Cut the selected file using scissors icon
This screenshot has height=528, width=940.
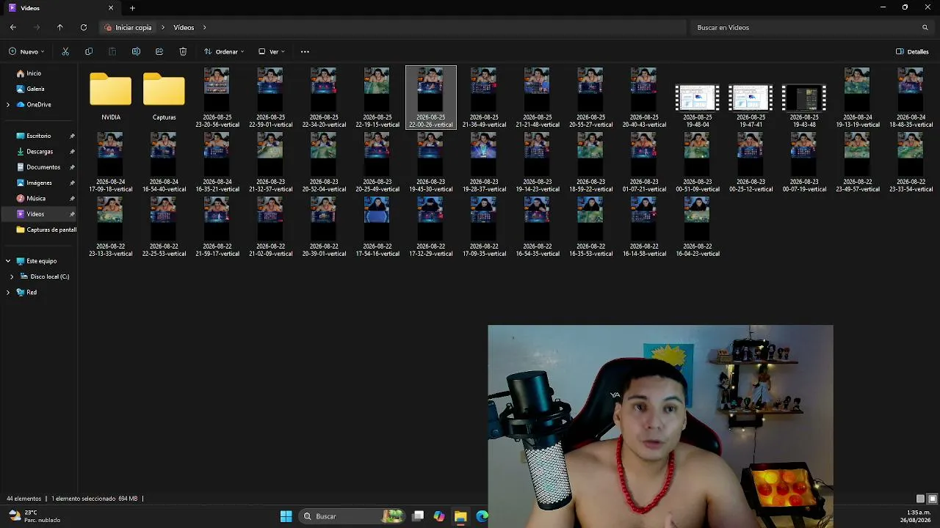pyautogui.click(x=65, y=51)
